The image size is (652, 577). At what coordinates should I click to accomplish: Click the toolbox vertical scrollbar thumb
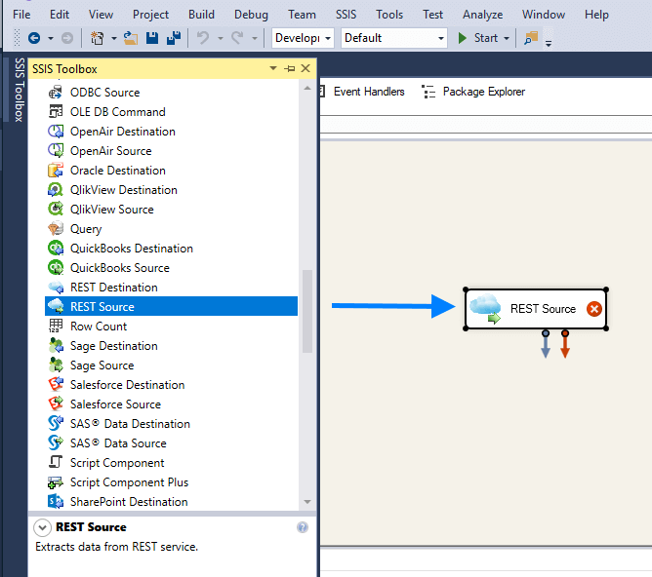click(x=307, y=312)
